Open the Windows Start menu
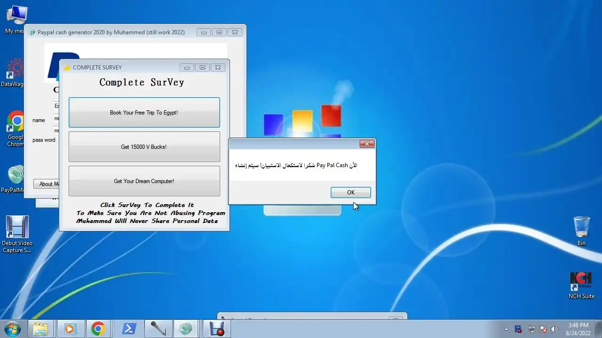This screenshot has width=602, height=338. point(13,329)
